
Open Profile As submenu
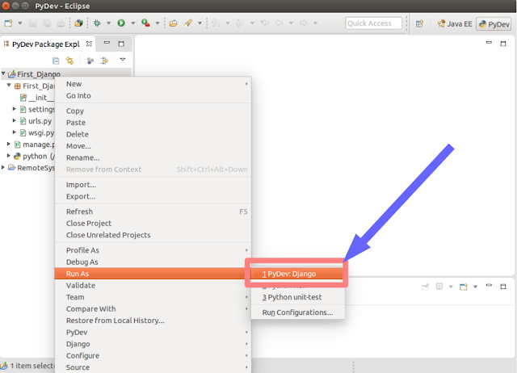(153, 250)
